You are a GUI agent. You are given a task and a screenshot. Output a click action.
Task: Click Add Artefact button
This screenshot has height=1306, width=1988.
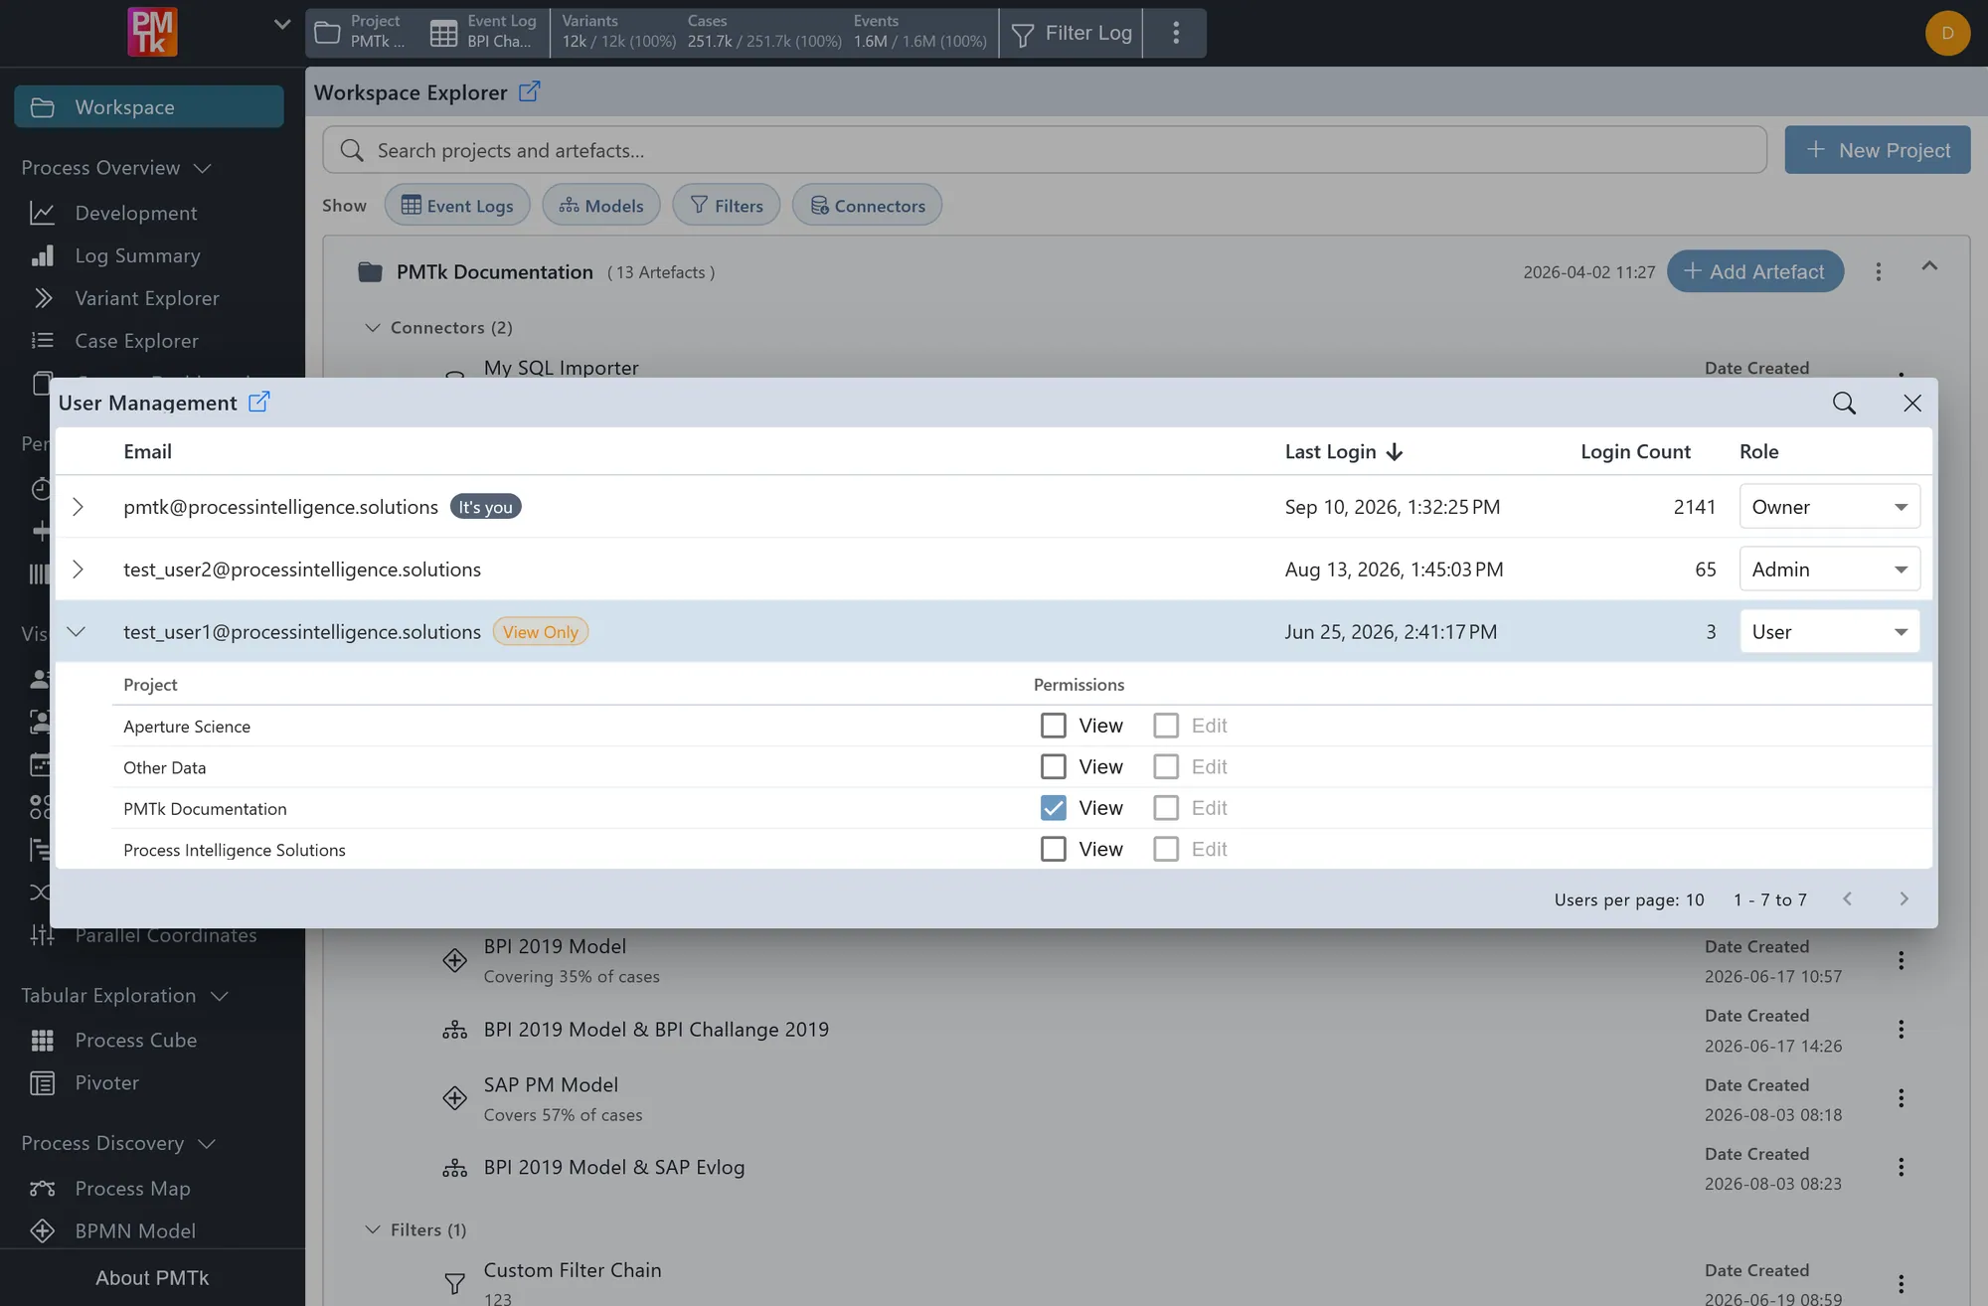click(x=1755, y=271)
